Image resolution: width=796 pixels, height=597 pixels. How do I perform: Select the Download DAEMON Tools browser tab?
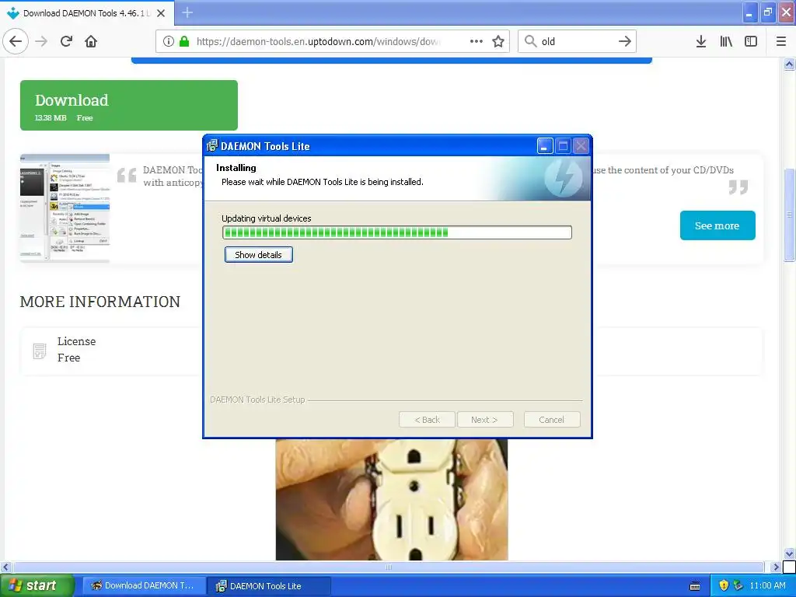pos(87,13)
